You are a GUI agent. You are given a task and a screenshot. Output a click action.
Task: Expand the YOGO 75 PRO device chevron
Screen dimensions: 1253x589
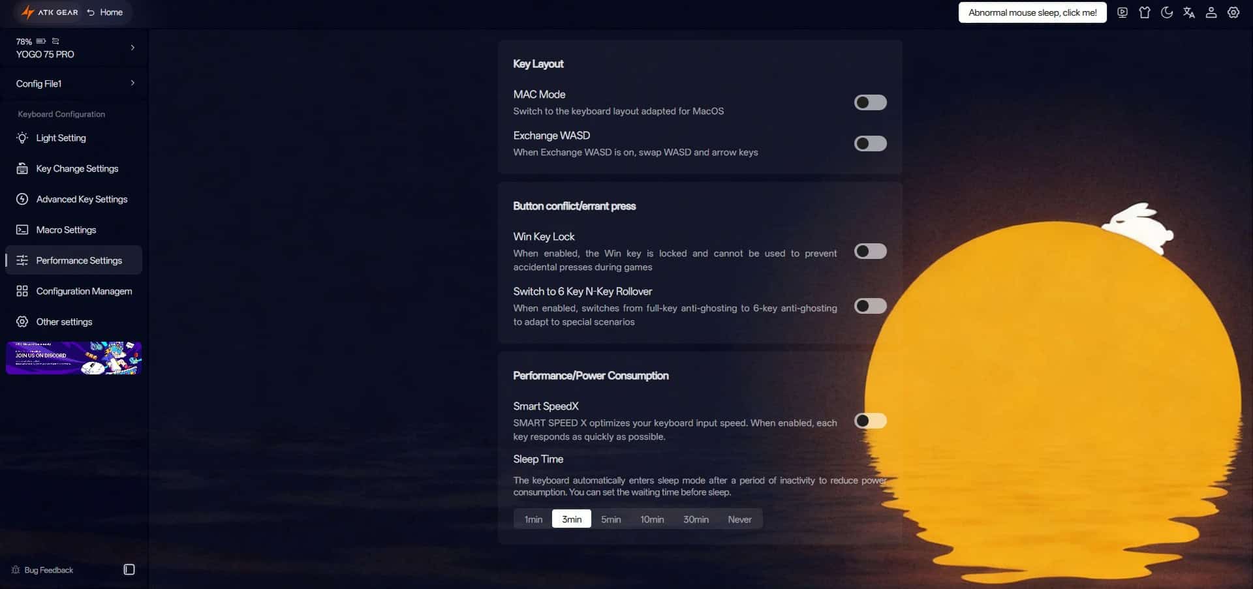click(132, 48)
